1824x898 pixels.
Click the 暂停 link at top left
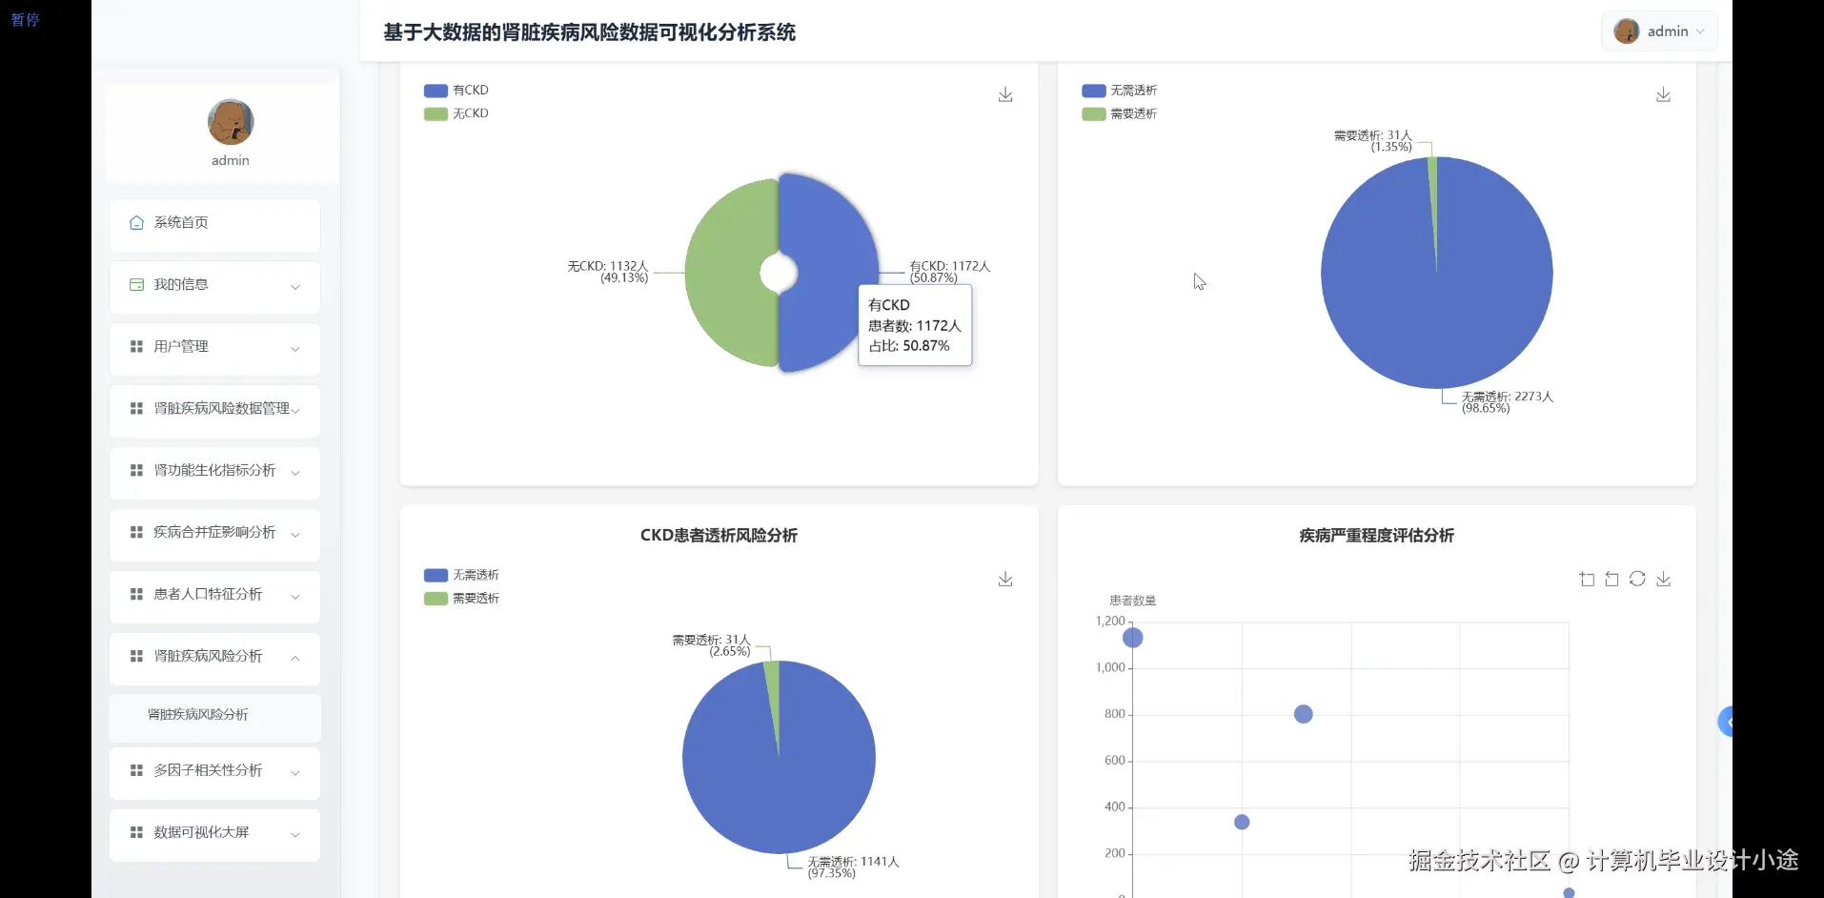click(25, 20)
